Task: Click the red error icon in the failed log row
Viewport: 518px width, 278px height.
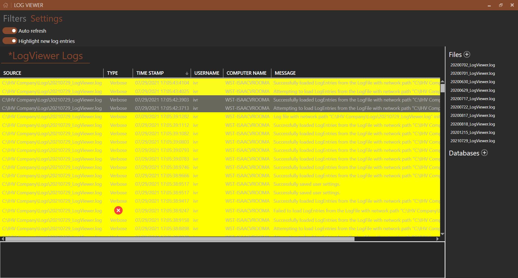Action: (x=118, y=211)
